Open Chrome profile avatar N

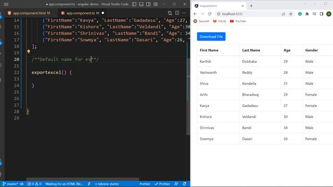[x=329, y=14]
